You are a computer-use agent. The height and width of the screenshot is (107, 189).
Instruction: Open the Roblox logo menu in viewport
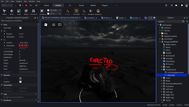click(x=46, y=25)
